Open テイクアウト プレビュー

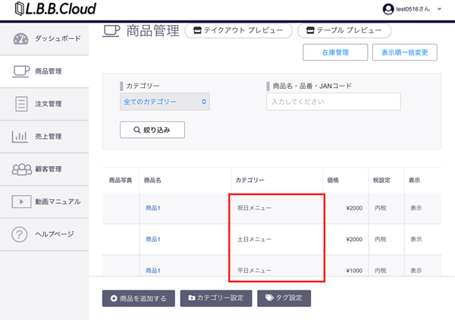click(x=238, y=30)
